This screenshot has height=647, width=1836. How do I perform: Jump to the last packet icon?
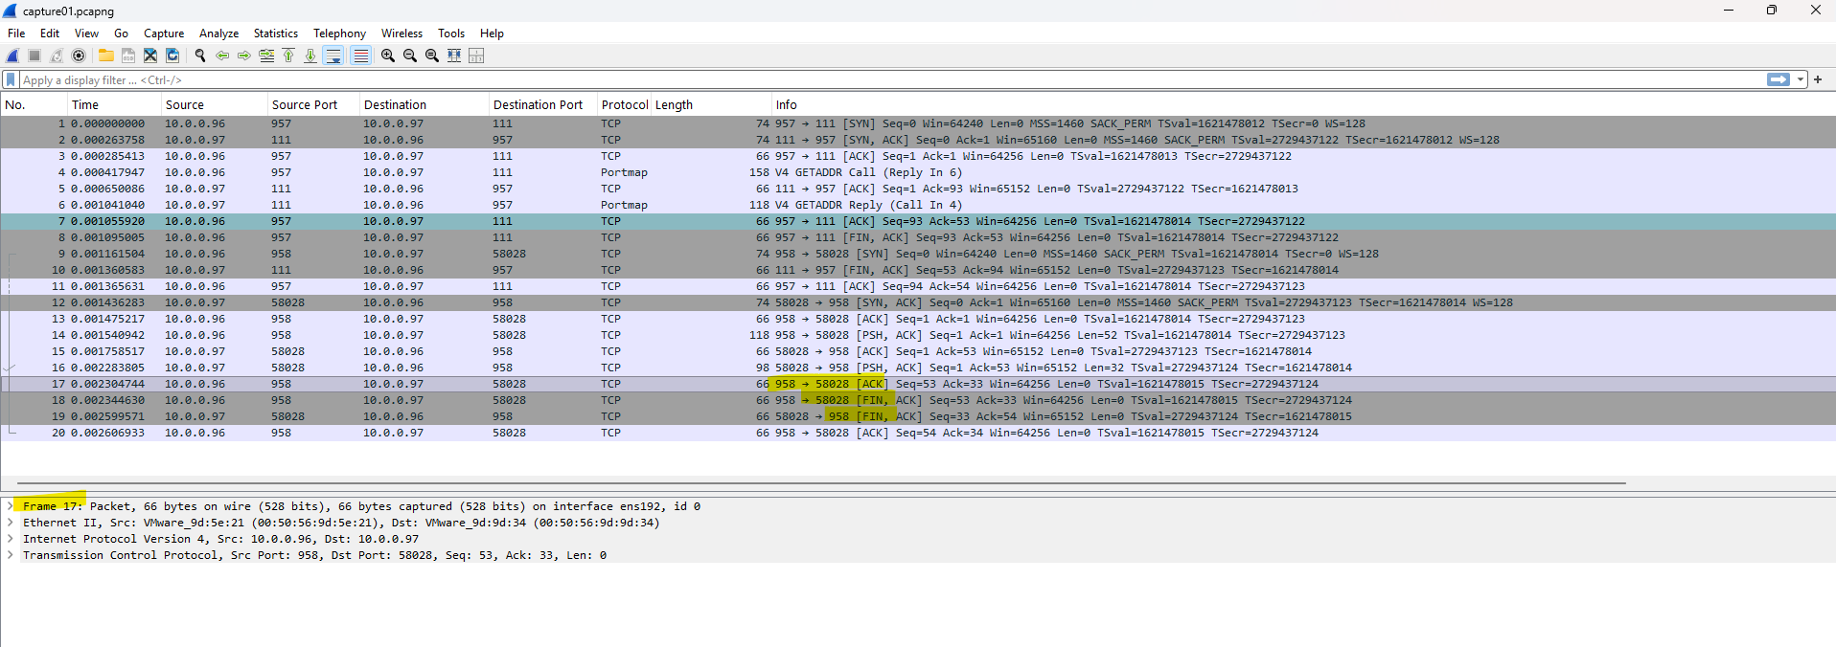pos(310,56)
